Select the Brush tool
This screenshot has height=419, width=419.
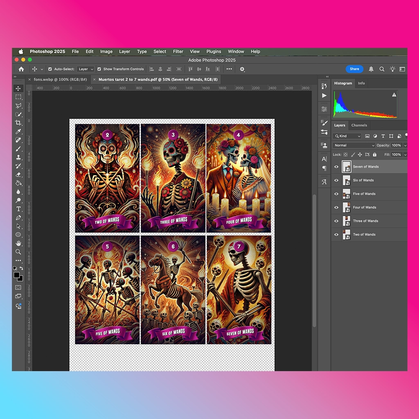(x=18, y=149)
